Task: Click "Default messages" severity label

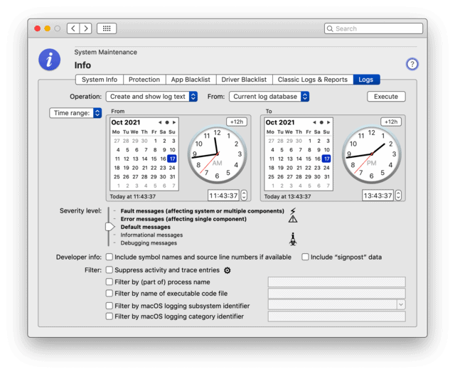Action: coord(145,227)
